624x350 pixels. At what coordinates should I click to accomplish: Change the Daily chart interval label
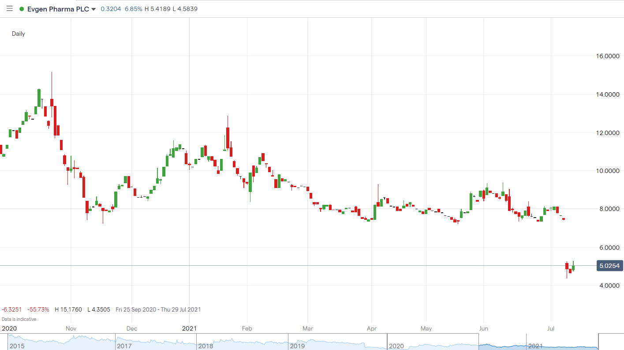tap(19, 34)
